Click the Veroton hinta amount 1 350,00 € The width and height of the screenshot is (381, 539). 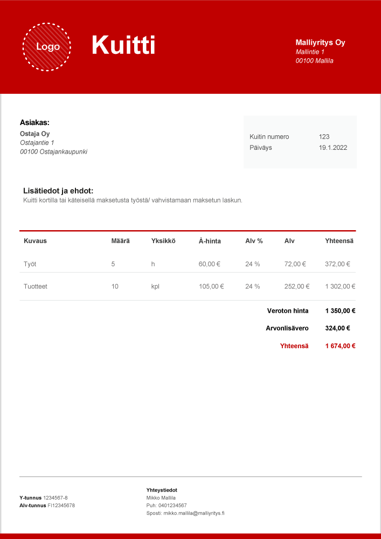coord(340,311)
